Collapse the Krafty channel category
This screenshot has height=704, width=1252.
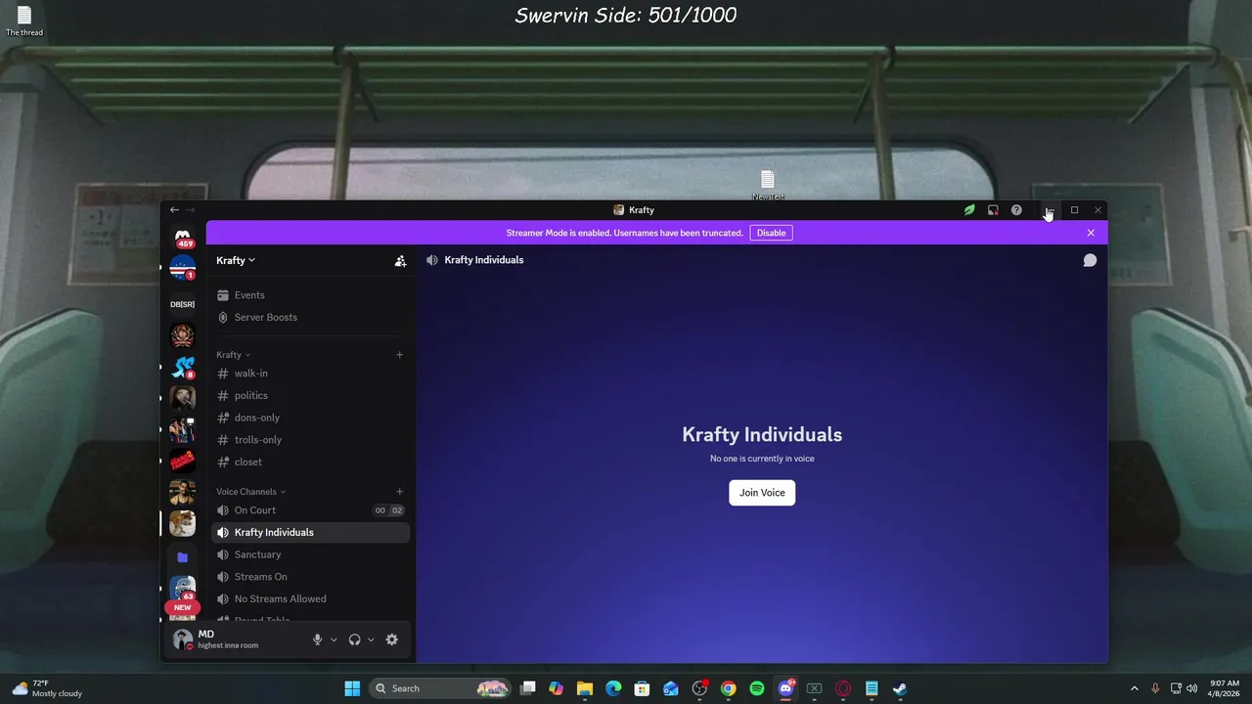tap(234, 355)
